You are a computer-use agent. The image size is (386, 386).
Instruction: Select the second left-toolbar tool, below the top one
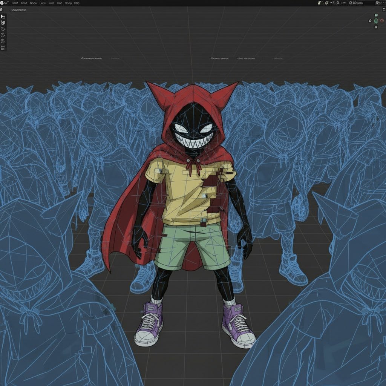(x=3, y=23)
